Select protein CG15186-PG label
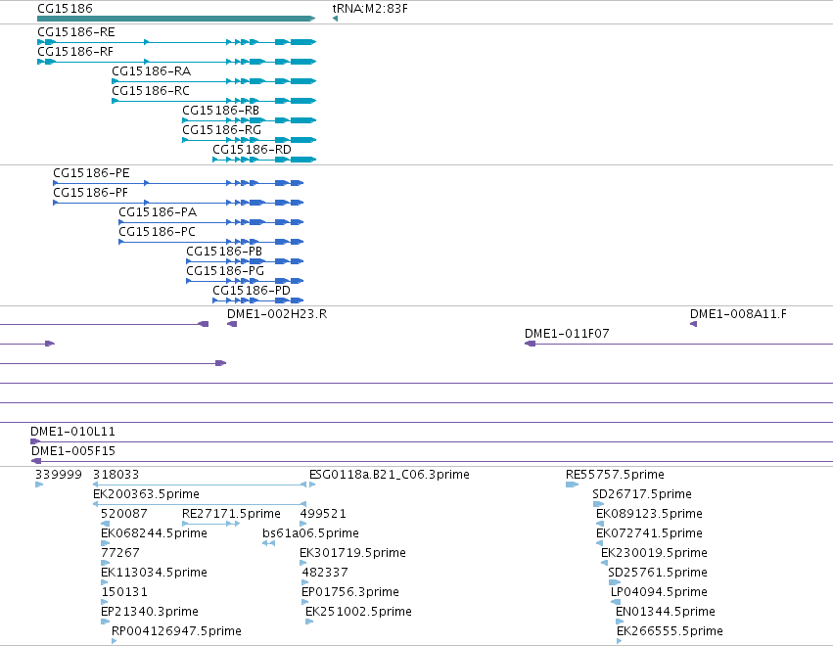 pyautogui.click(x=225, y=271)
